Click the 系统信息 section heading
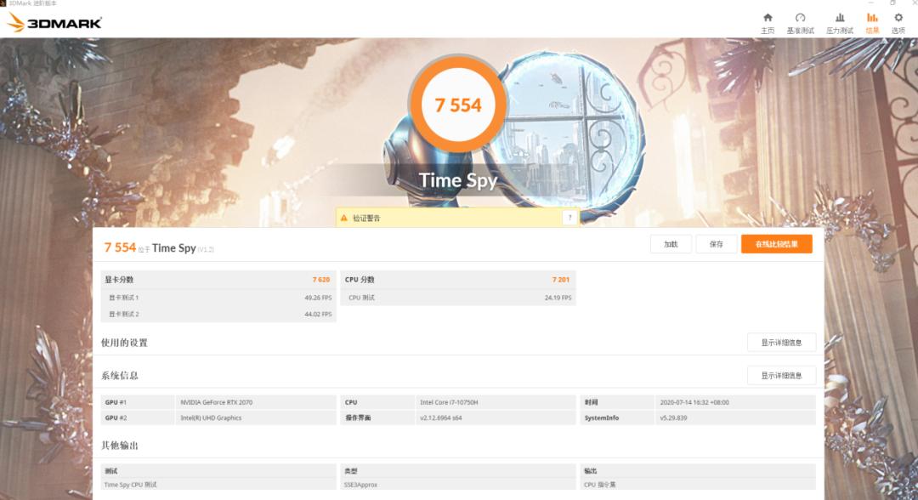 [120, 375]
